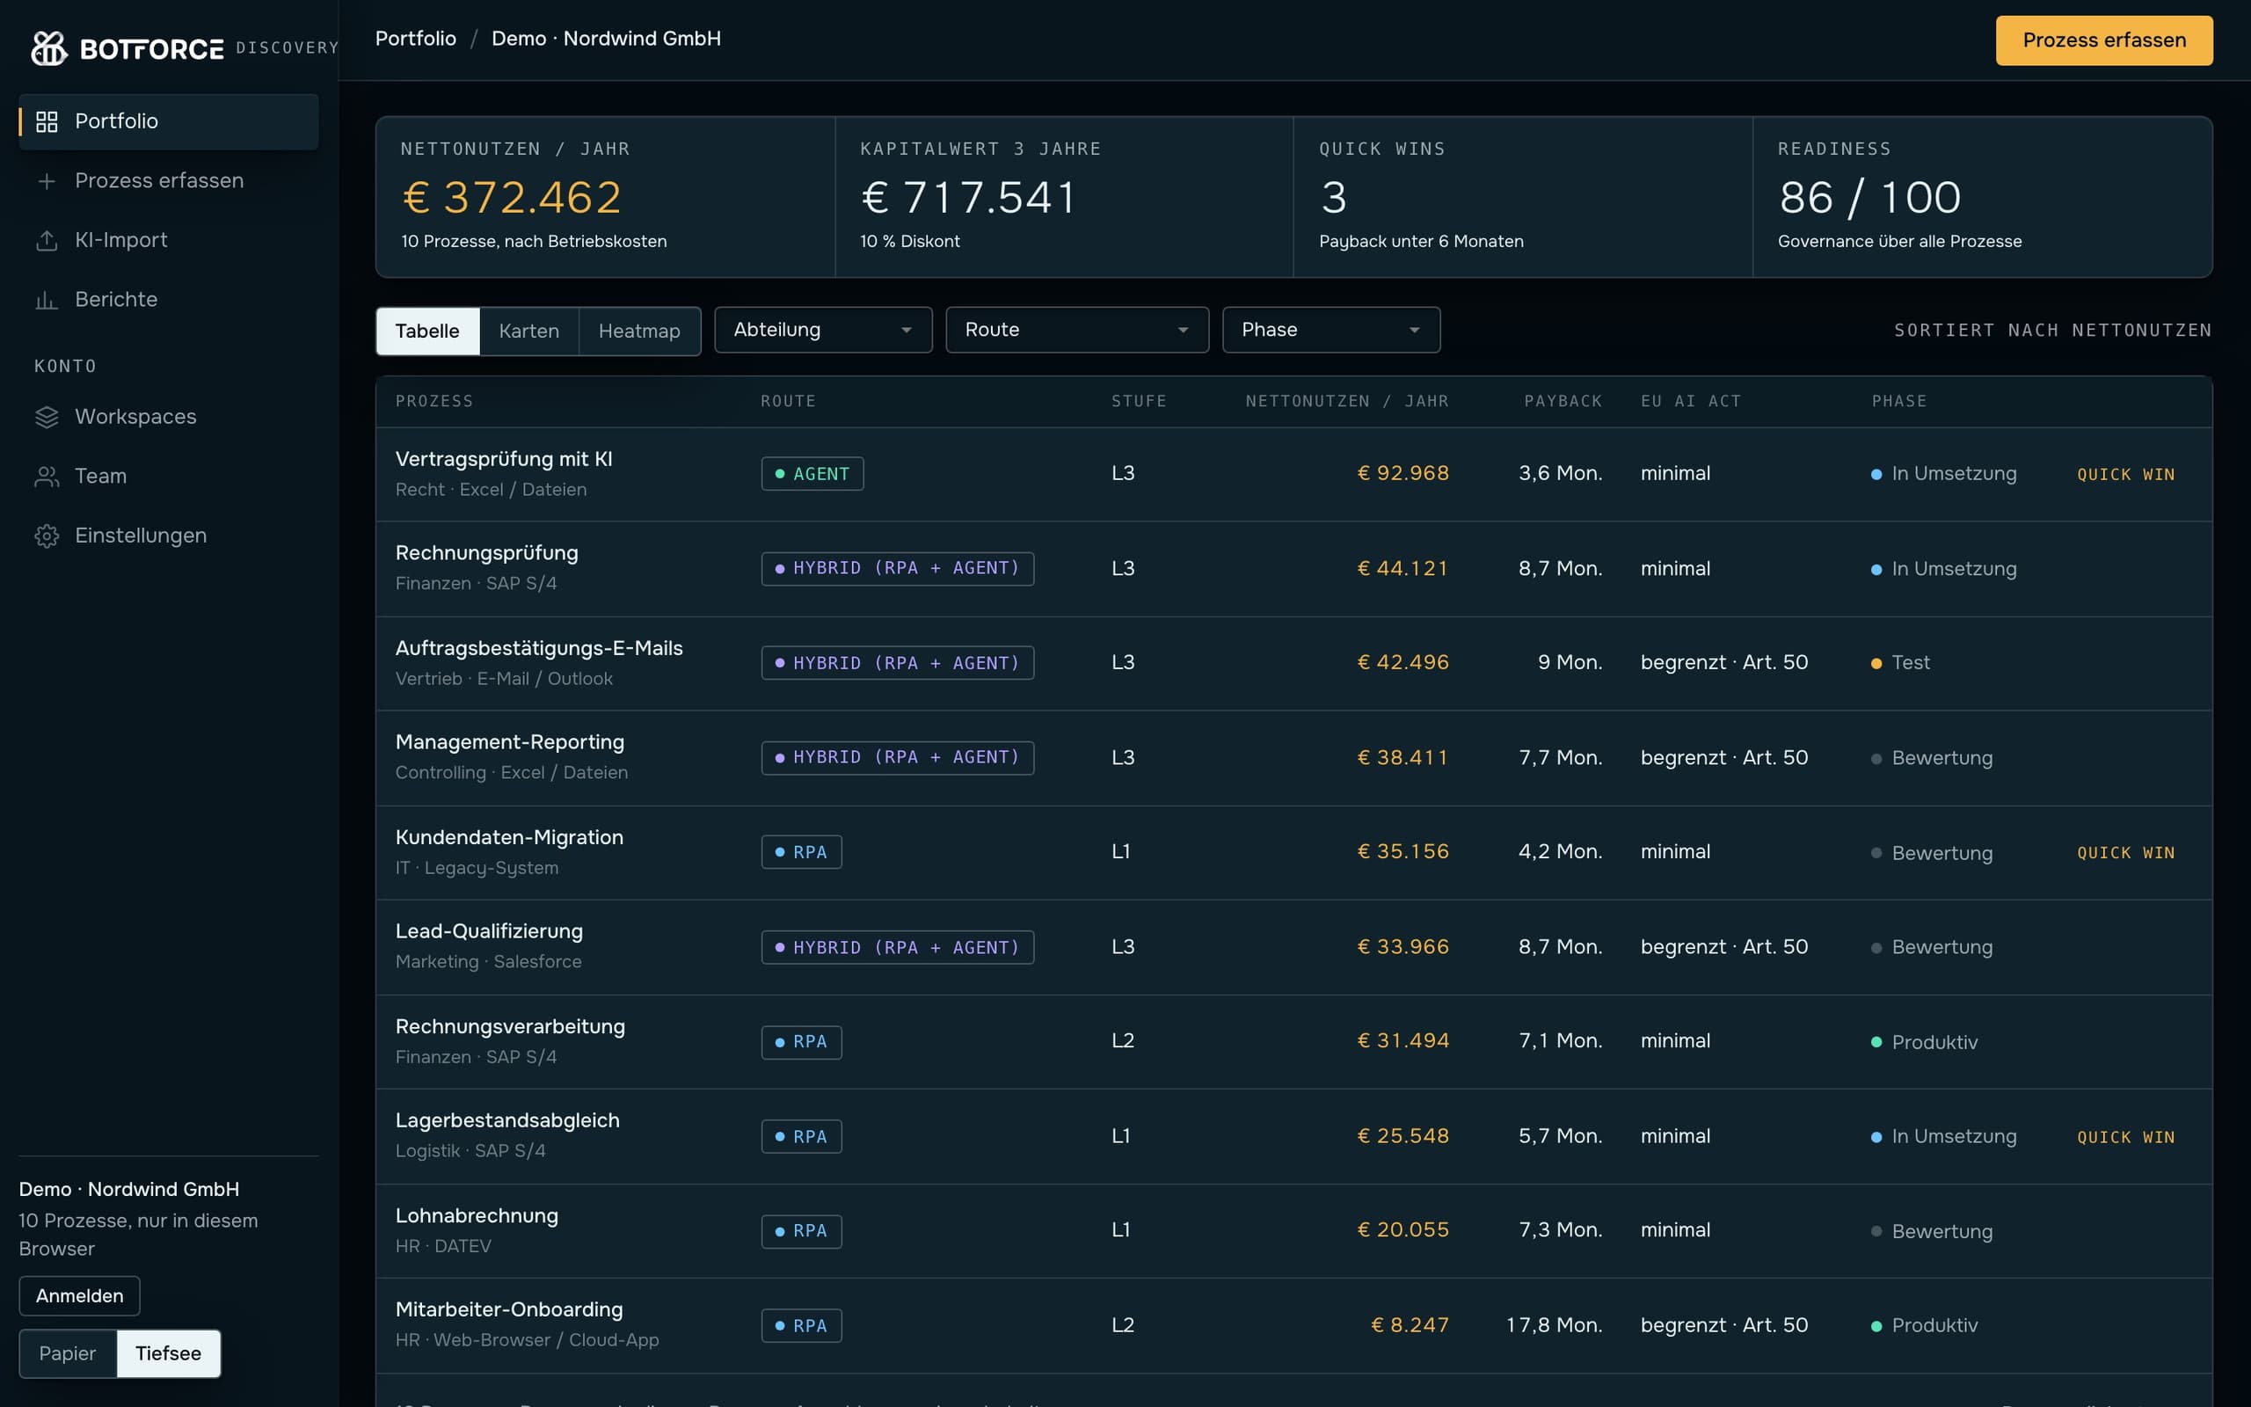
Task: Open Rechnungsverarbeitung process
Action: pyautogui.click(x=1293, y=1041)
